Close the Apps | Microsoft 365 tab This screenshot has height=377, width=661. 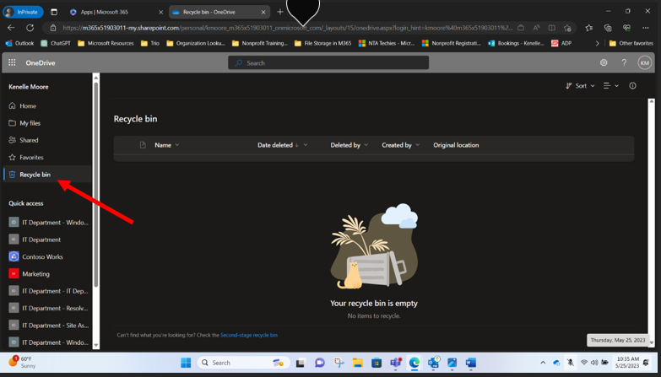(160, 12)
